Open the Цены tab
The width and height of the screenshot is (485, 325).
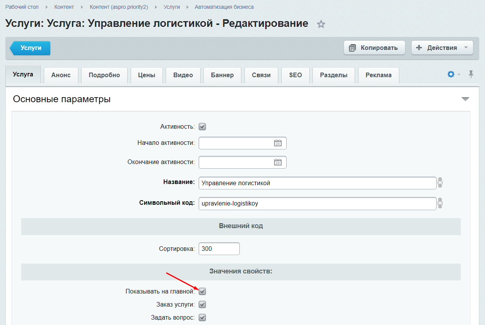coord(147,75)
